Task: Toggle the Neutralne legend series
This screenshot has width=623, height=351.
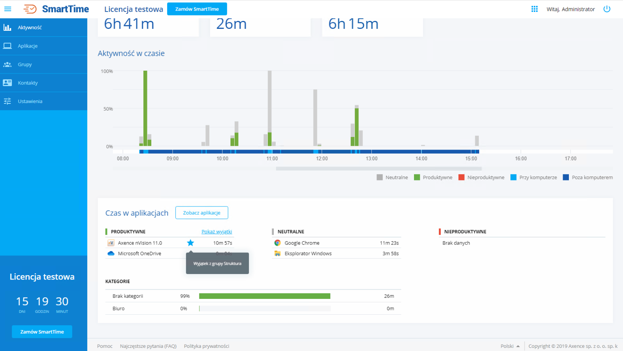Action: (x=392, y=178)
